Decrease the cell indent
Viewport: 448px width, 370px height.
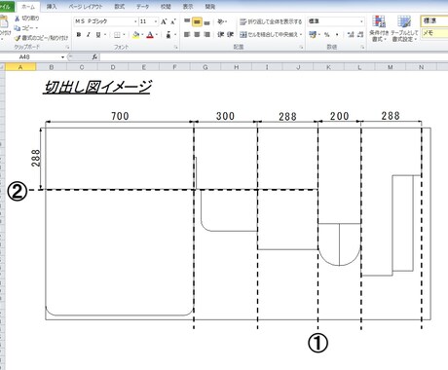click(221, 34)
